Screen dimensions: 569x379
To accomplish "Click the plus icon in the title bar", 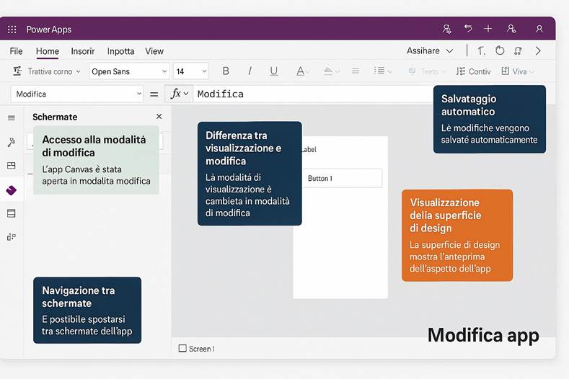I will 488,29.
